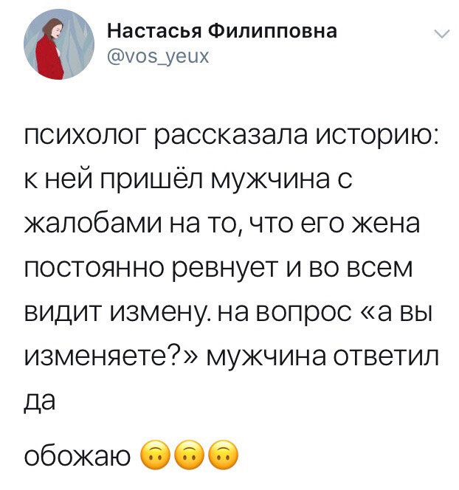Click the first upside-down face emoji

(x=153, y=457)
